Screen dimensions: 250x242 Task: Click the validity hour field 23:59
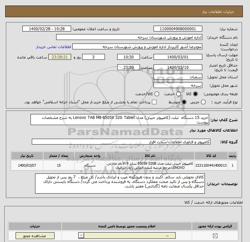129,67
